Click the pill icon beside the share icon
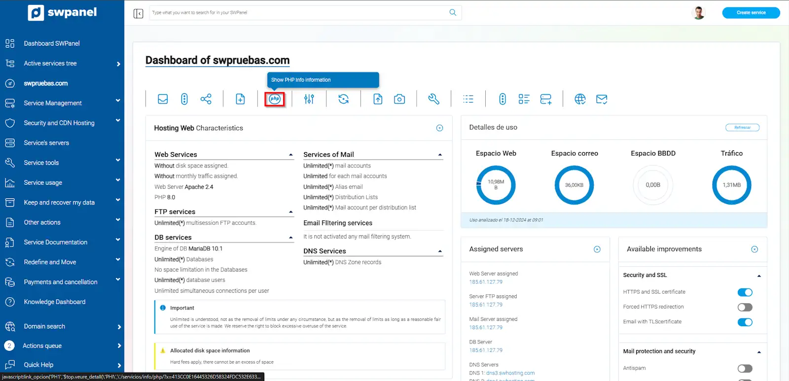 184,99
